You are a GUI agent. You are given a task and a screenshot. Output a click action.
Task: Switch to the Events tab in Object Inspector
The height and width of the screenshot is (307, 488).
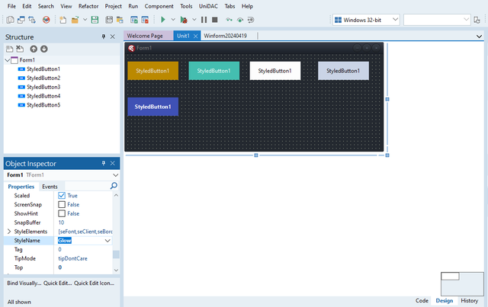[x=50, y=187]
